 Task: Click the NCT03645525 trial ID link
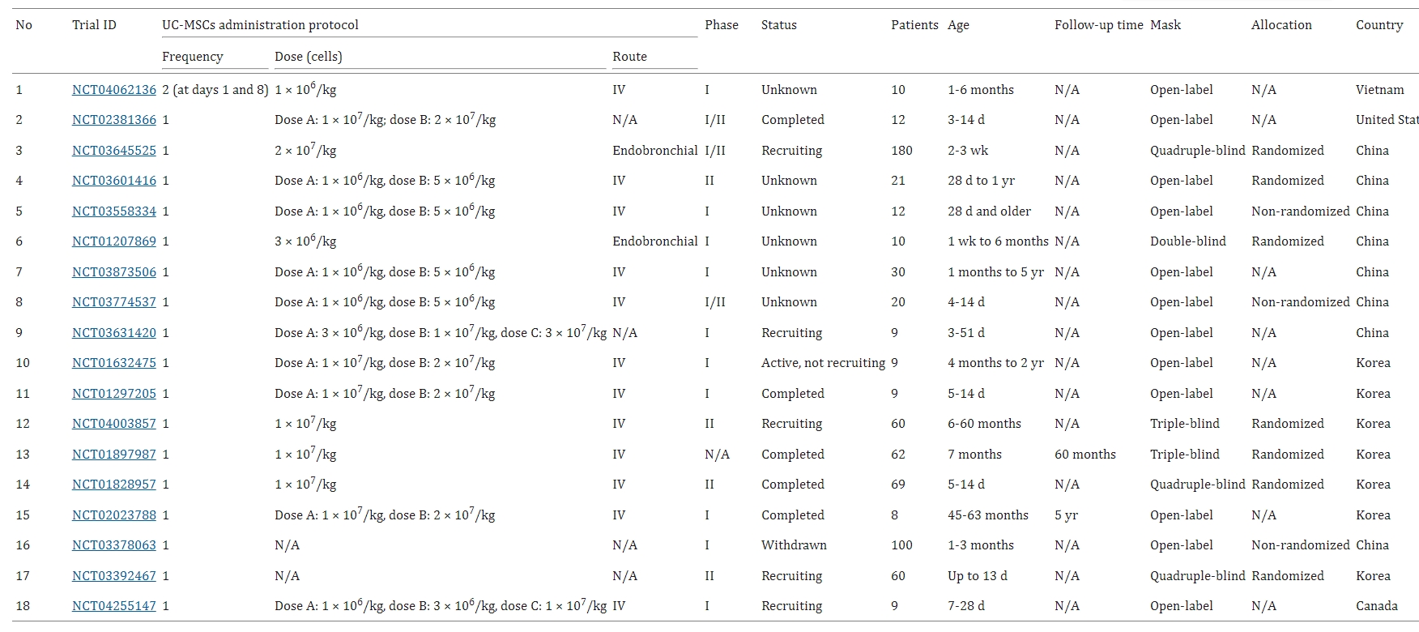point(113,151)
